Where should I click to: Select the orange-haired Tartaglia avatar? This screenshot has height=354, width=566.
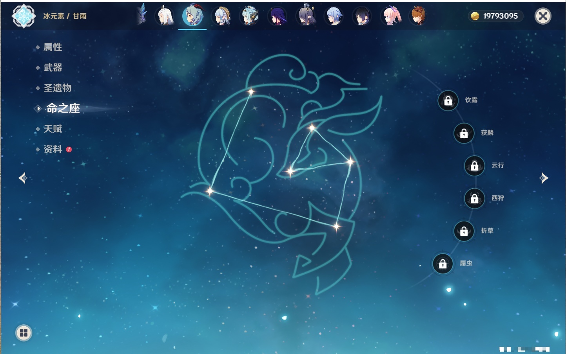click(418, 16)
